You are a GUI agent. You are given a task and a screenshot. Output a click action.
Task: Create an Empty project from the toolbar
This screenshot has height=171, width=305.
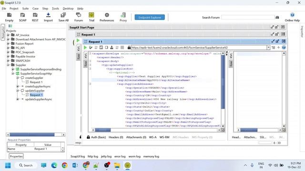(x=9, y=17)
